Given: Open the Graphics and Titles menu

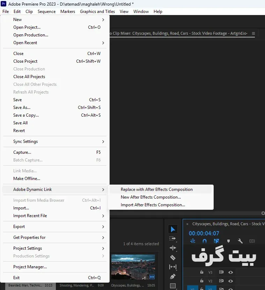Looking at the screenshot, I should (x=97, y=12).
